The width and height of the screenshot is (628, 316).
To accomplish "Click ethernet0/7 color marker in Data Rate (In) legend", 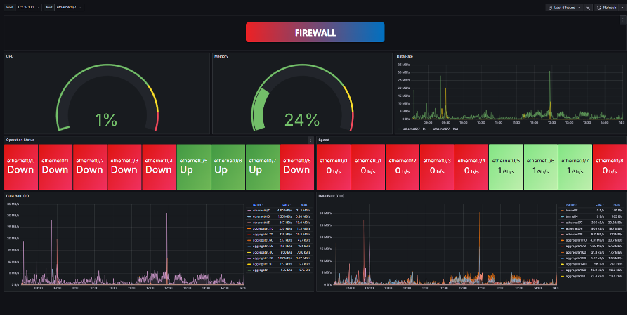I will tap(249, 210).
